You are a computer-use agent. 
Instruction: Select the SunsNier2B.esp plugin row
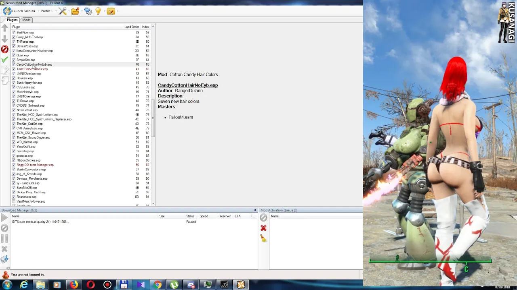pos(81,188)
